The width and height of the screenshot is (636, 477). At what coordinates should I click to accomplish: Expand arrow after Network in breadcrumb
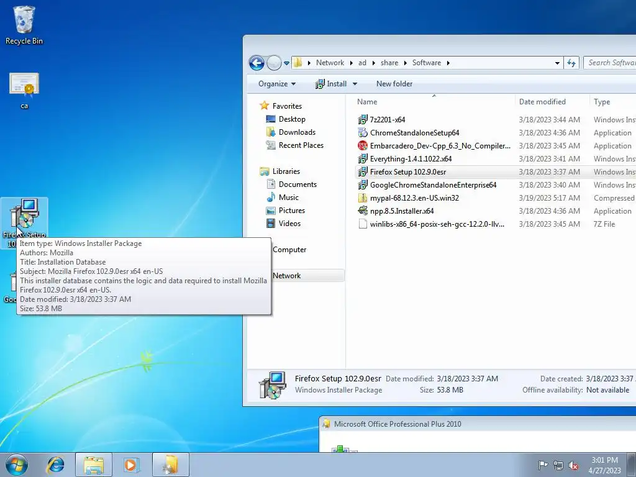(352, 63)
